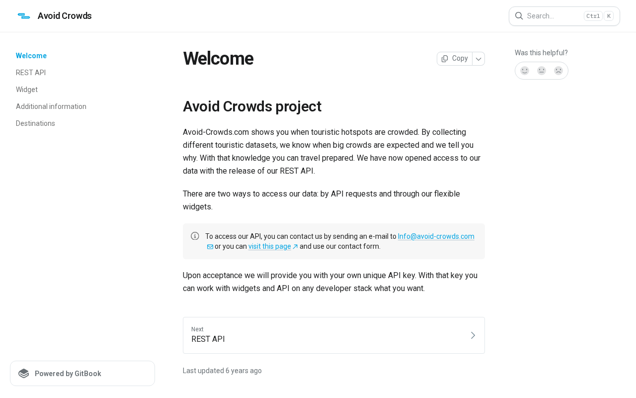
Task: Select the Welcome sidebar item
Action: (31, 56)
